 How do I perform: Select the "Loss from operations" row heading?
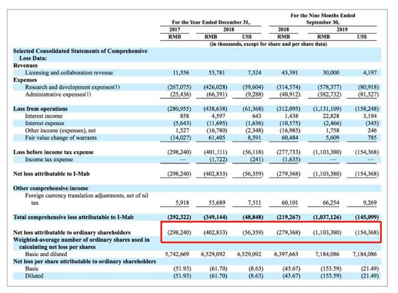40,108
